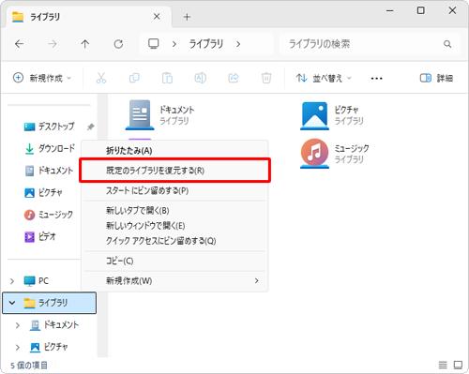Open the ピクチャ library in content pane
The height and width of the screenshot is (374, 469).
coord(332,115)
